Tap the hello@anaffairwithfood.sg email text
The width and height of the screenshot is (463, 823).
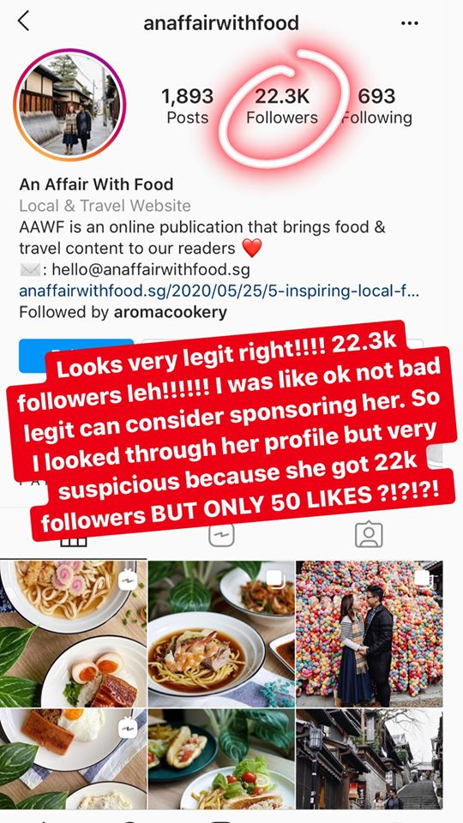[151, 270]
